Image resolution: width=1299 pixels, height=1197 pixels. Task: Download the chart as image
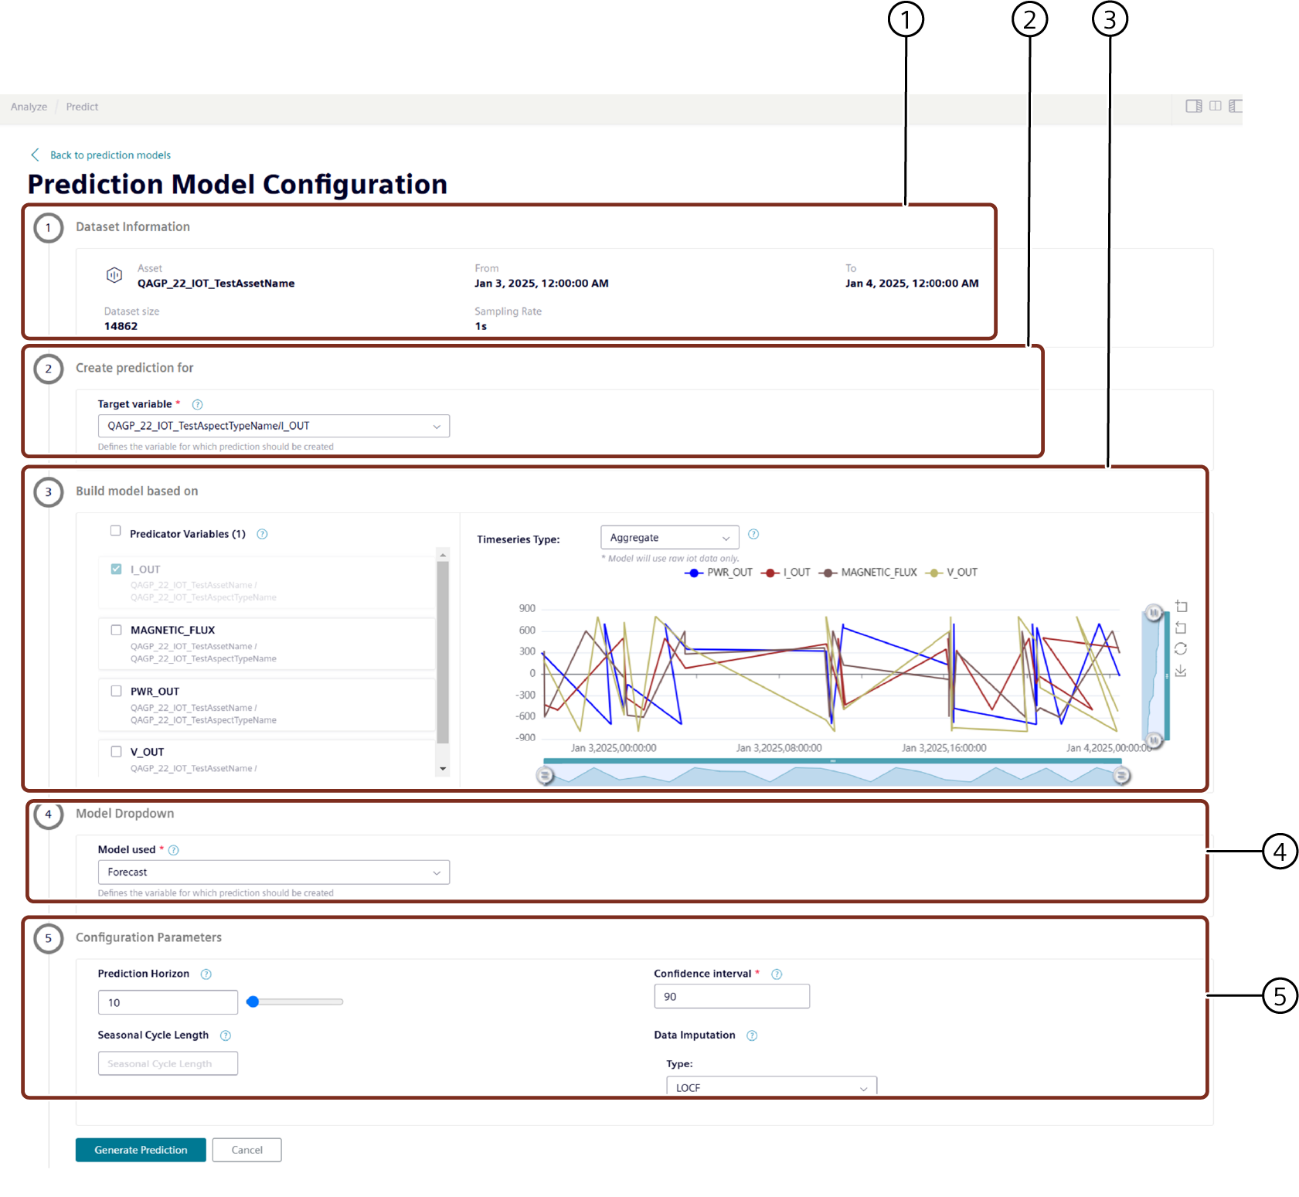coord(1181,671)
